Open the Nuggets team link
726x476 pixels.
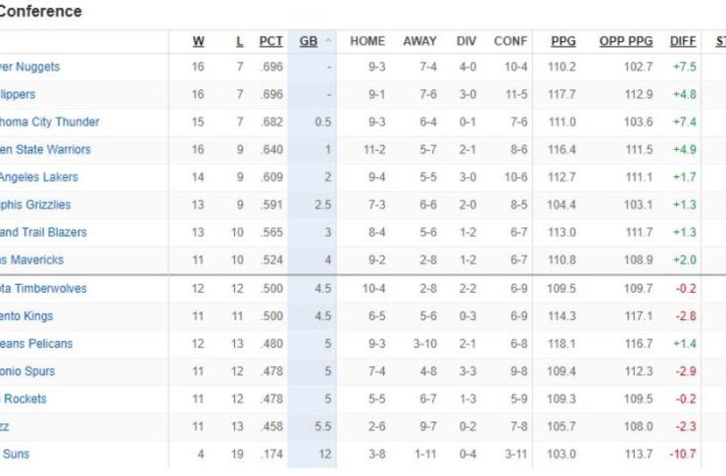point(29,67)
